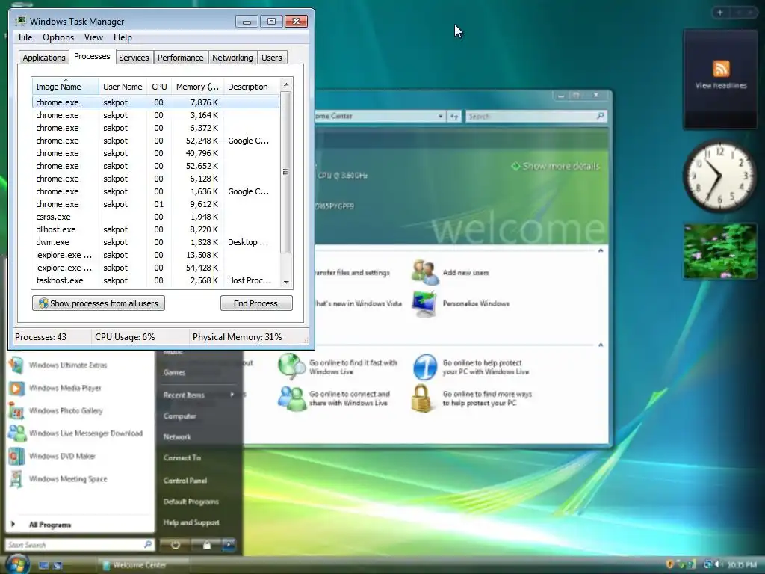Switch to the Networking tab
This screenshot has height=574, width=765.
pyautogui.click(x=232, y=58)
